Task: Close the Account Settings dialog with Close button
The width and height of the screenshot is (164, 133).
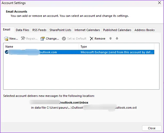Action: (x=152, y=128)
